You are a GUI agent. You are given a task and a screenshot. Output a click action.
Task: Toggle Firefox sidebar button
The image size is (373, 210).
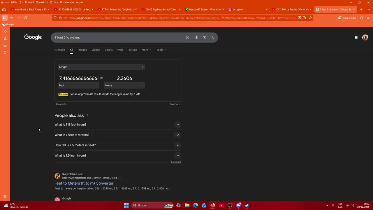[x=5, y=18]
